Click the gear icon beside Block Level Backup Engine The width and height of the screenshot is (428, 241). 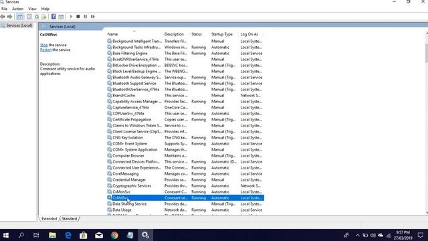pos(110,72)
